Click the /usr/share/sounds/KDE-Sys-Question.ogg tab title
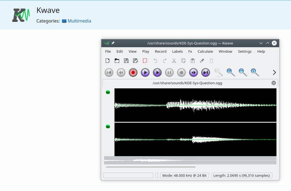The width and height of the screenshot is (291, 191). point(187,83)
